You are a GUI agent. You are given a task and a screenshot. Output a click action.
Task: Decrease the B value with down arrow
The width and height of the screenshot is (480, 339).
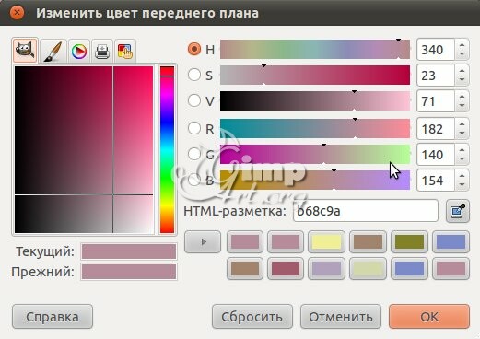tap(462, 185)
